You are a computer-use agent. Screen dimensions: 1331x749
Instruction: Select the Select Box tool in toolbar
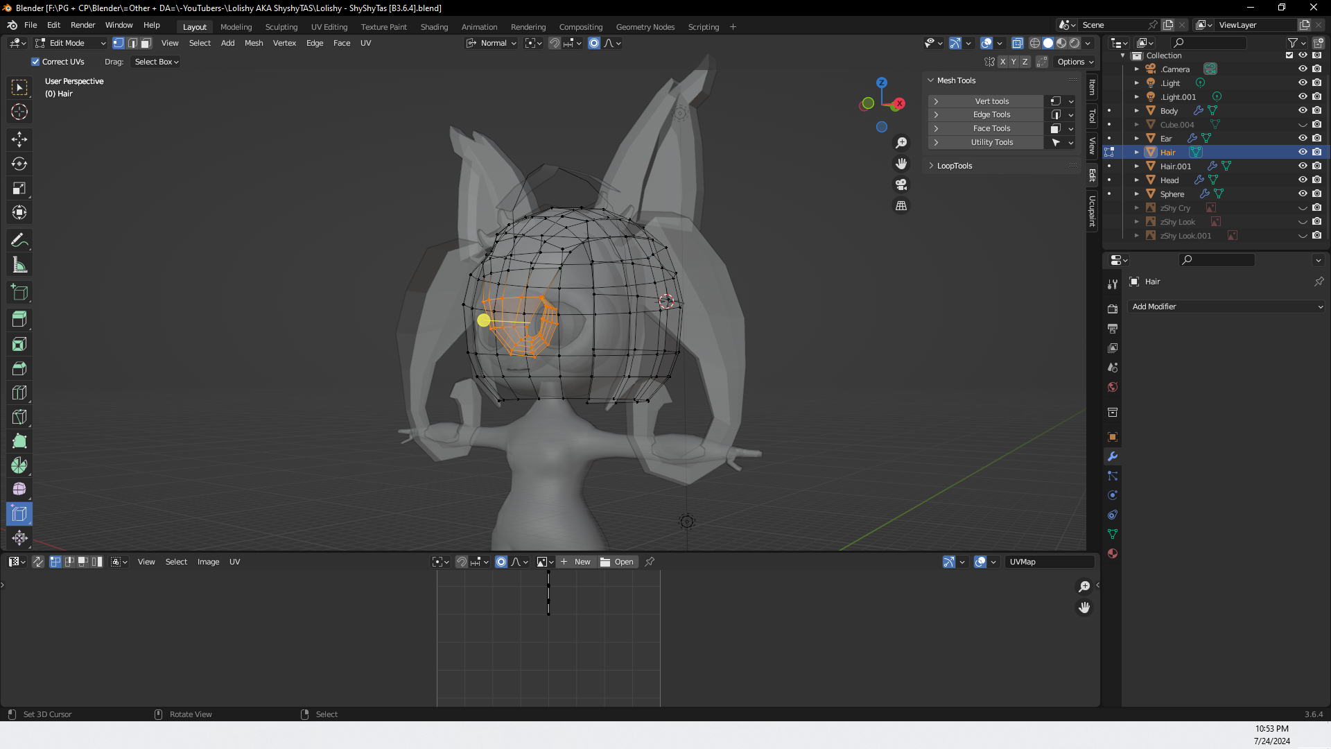19,87
